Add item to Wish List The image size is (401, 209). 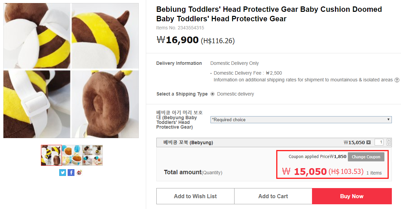[x=195, y=196]
